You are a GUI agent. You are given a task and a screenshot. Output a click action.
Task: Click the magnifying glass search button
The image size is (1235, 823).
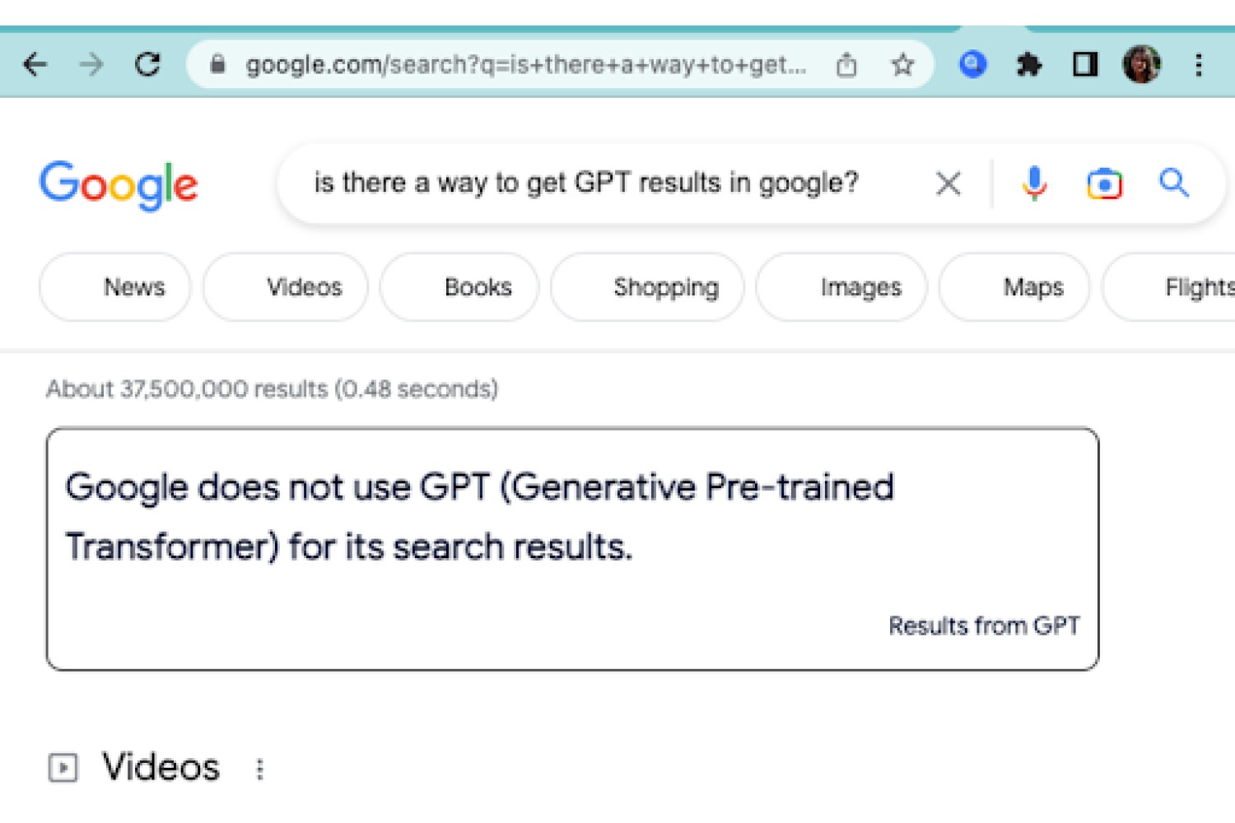pyautogui.click(x=1174, y=183)
